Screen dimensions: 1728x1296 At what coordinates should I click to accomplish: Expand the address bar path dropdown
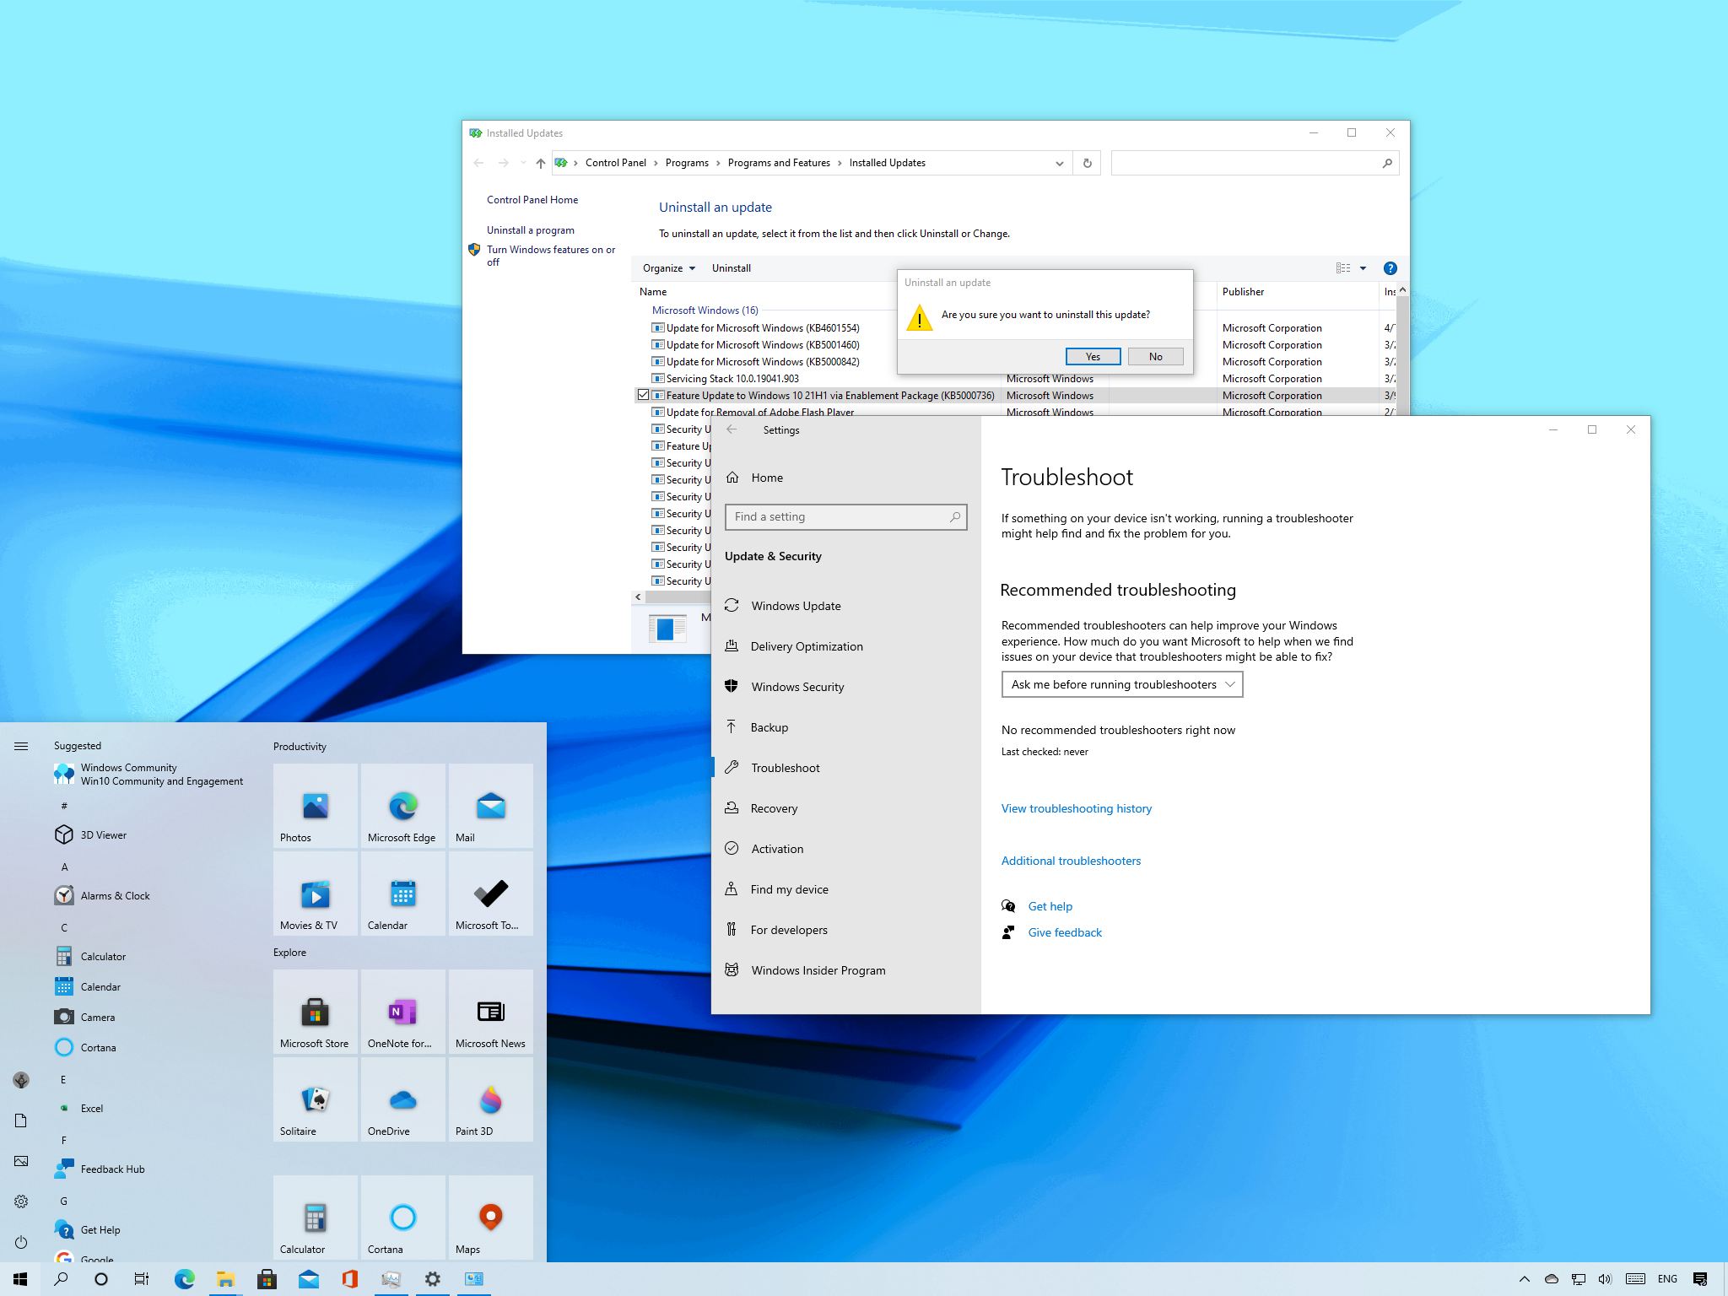coord(1059,164)
